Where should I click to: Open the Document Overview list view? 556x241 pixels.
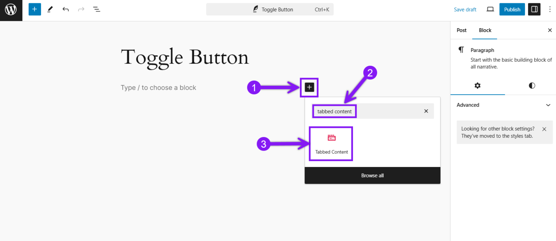[96, 9]
